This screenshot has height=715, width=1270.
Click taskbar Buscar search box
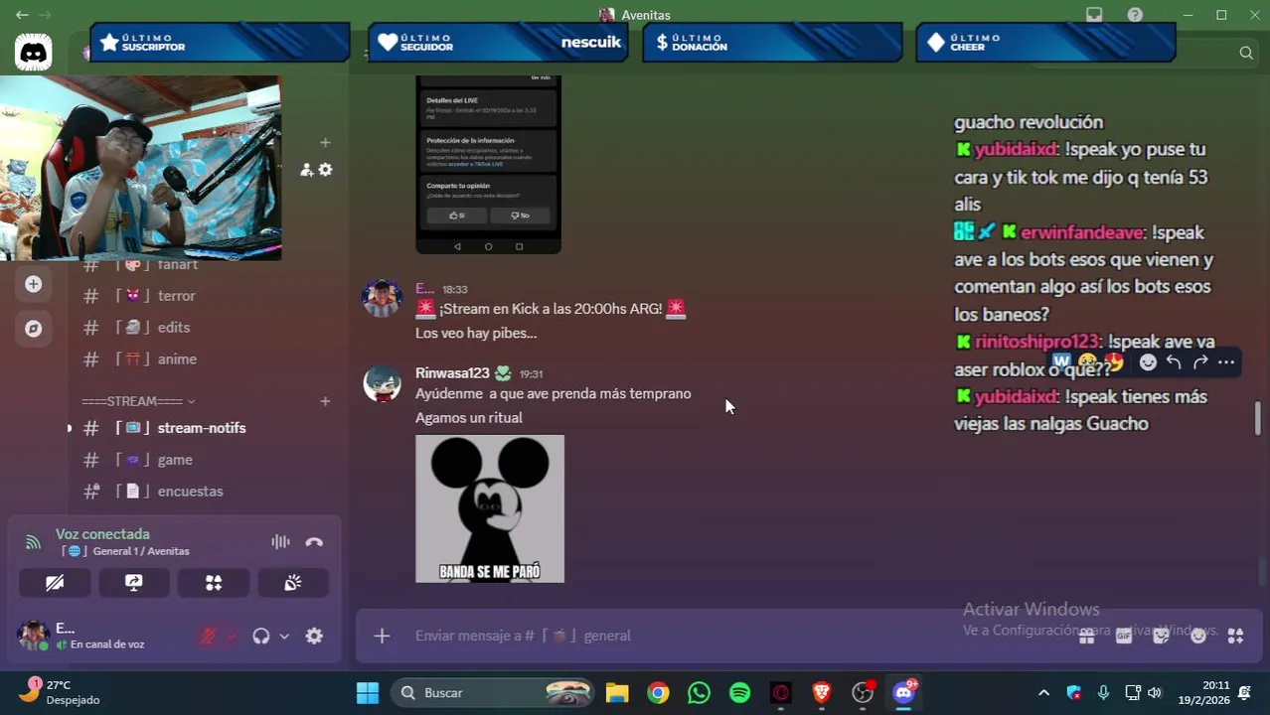(x=492, y=693)
